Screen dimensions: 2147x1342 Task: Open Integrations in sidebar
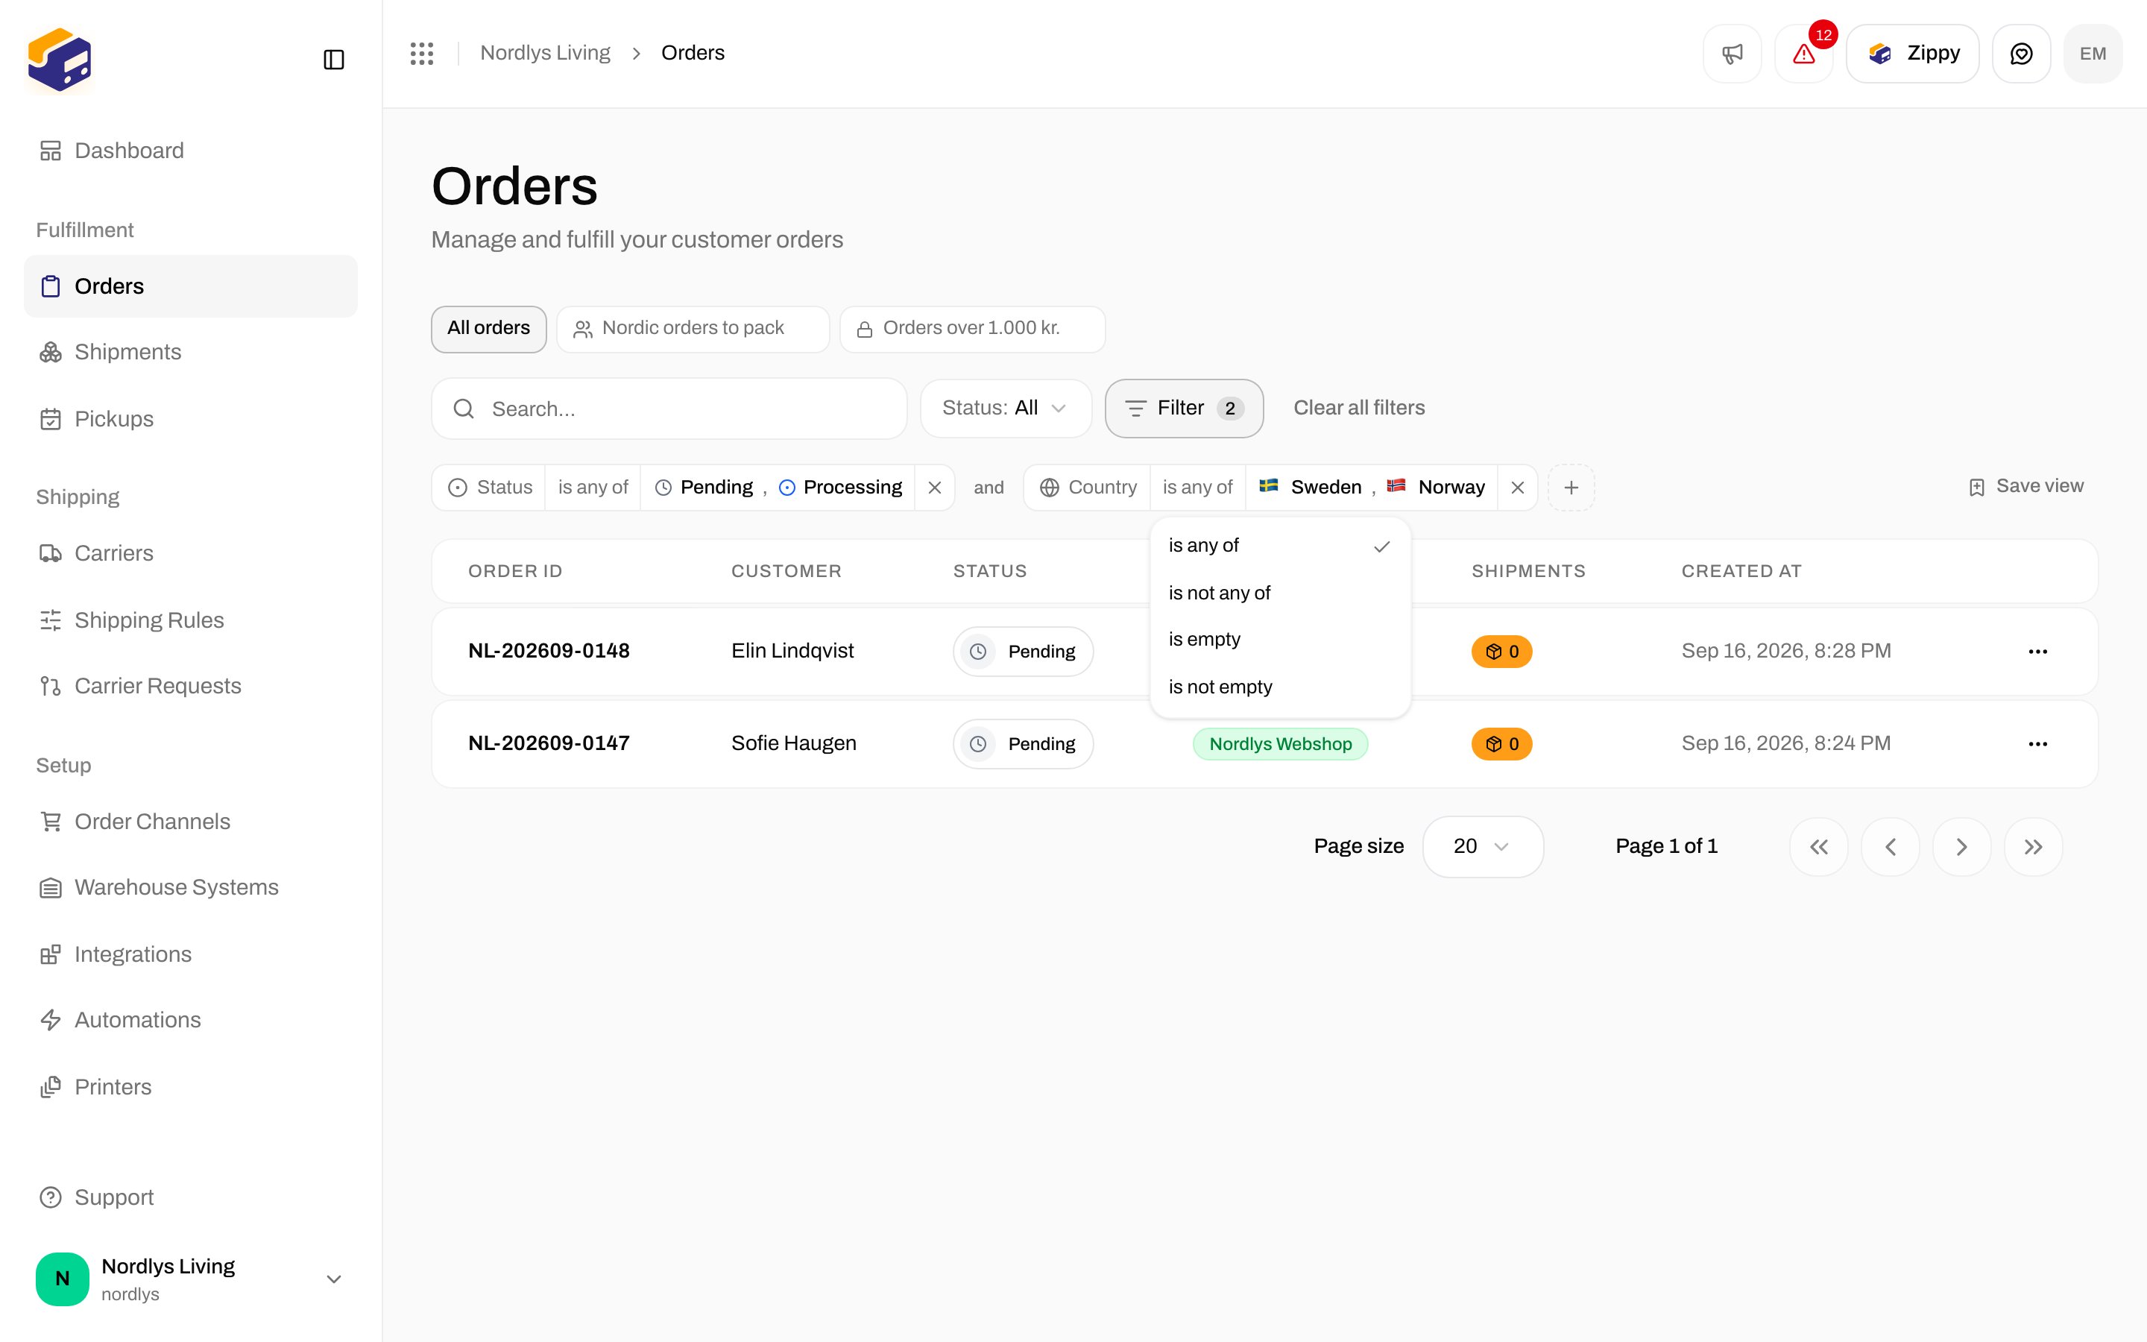(x=191, y=954)
